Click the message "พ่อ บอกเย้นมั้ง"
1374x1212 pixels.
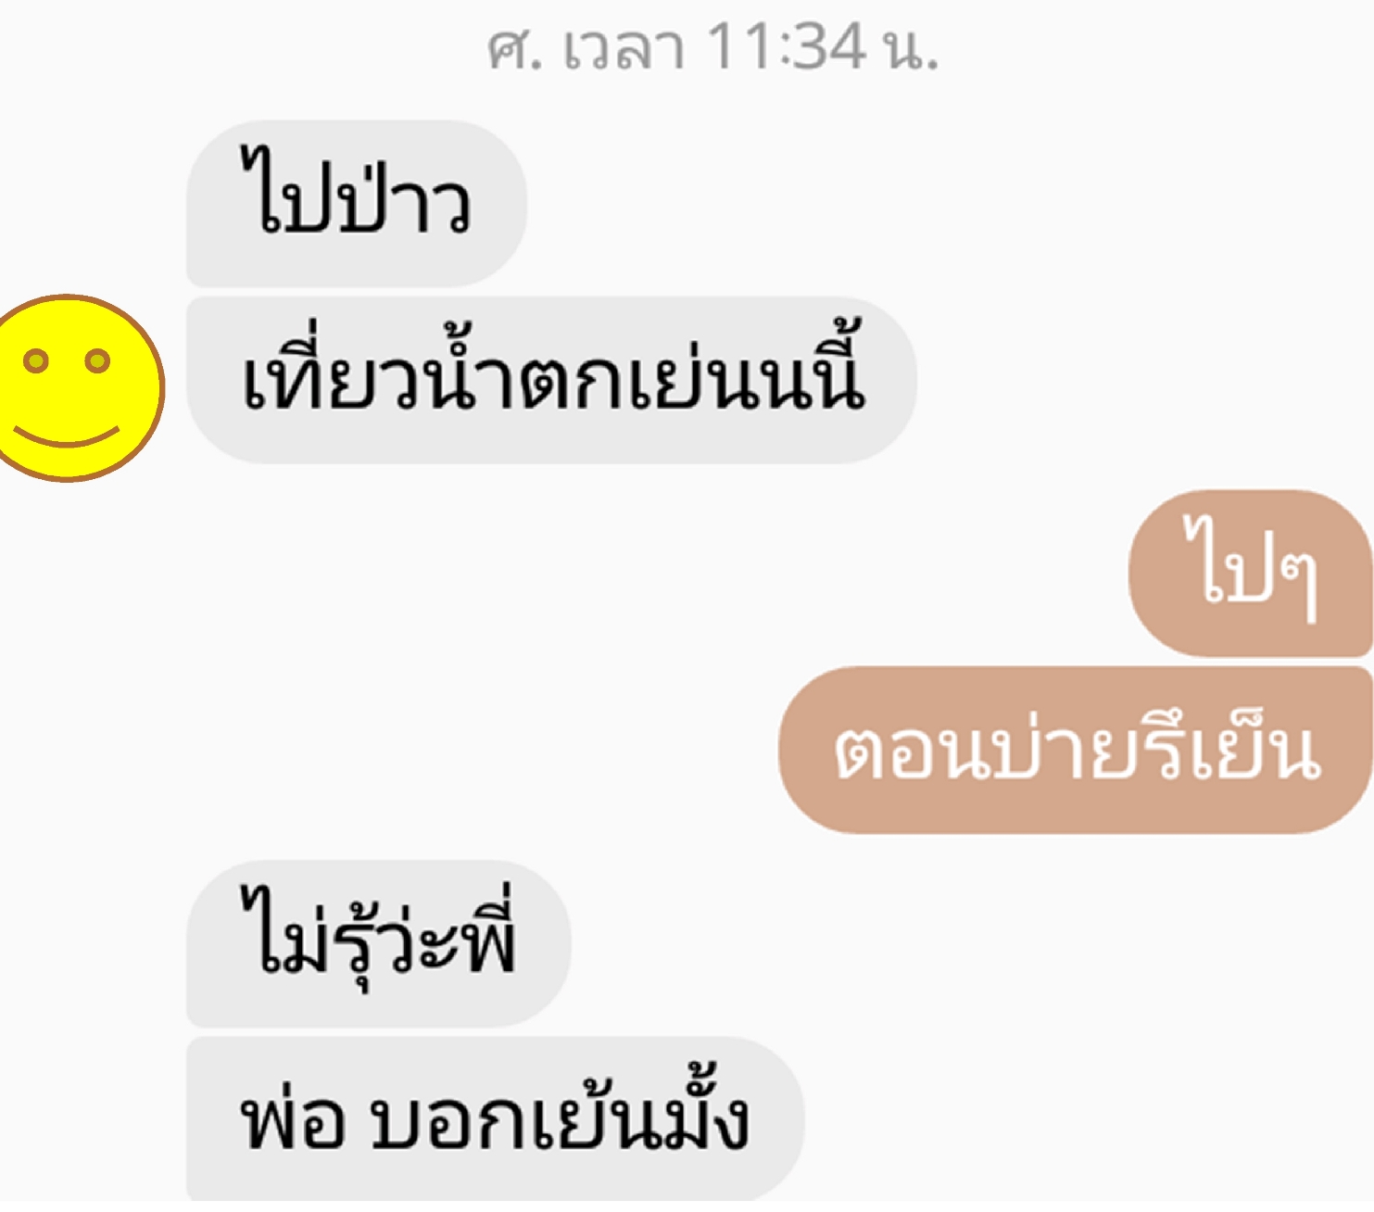496,1119
